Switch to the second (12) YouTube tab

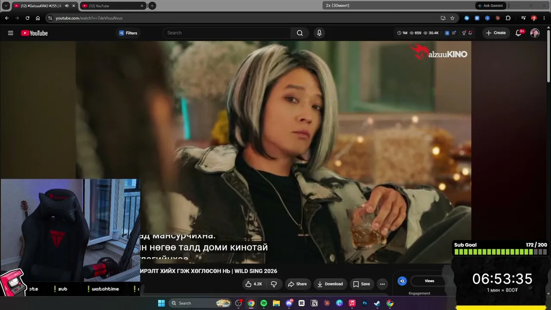tap(113, 6)
